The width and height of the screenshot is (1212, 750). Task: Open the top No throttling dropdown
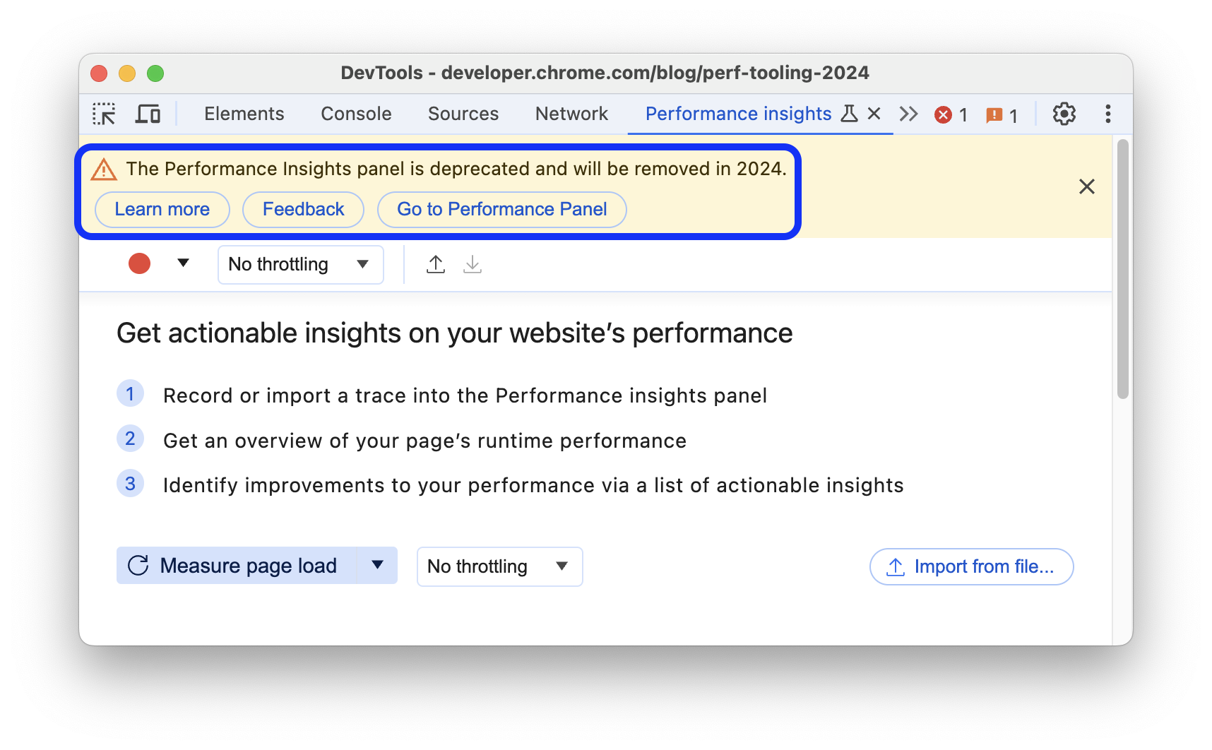point(300,264)
